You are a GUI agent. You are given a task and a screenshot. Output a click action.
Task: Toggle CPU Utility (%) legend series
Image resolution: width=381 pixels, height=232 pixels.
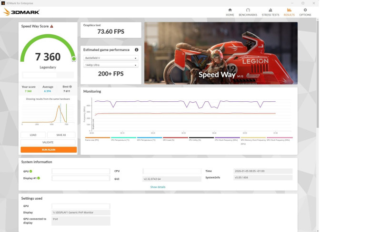click(201, 139)
